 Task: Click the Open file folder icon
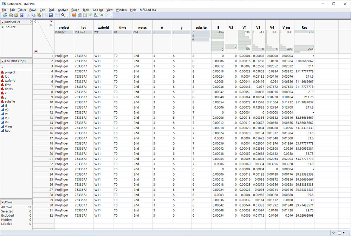point(16,15)
